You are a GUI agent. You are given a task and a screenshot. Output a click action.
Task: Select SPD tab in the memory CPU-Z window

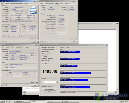point(61,4)
